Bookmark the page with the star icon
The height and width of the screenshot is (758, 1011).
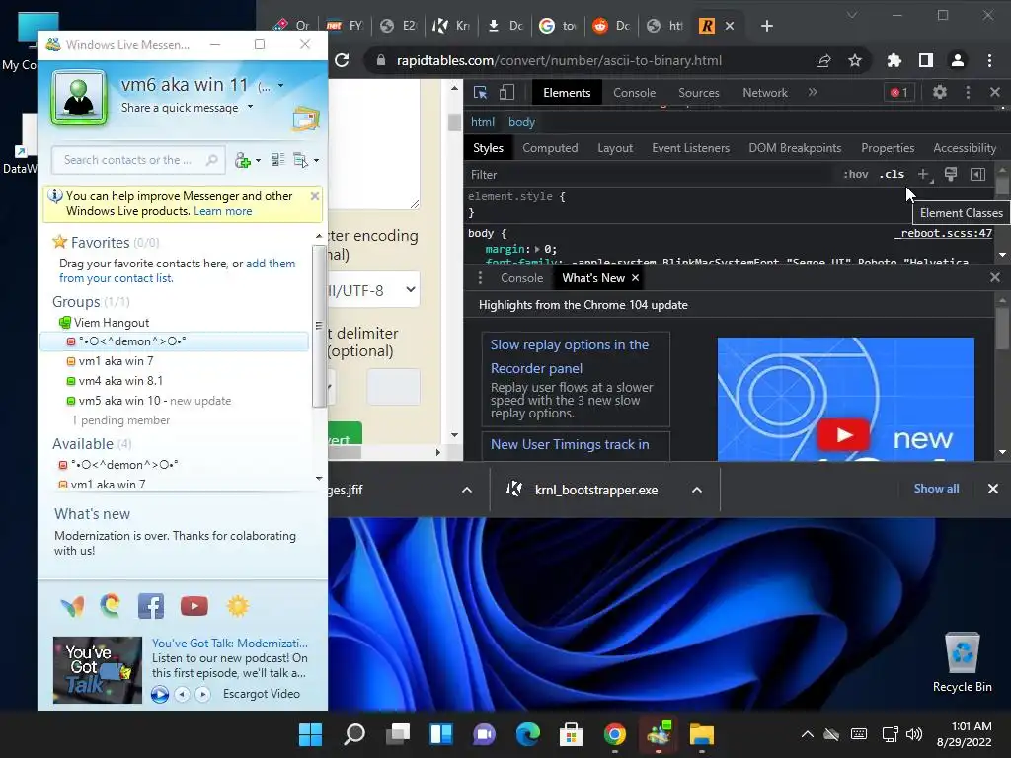855,60
